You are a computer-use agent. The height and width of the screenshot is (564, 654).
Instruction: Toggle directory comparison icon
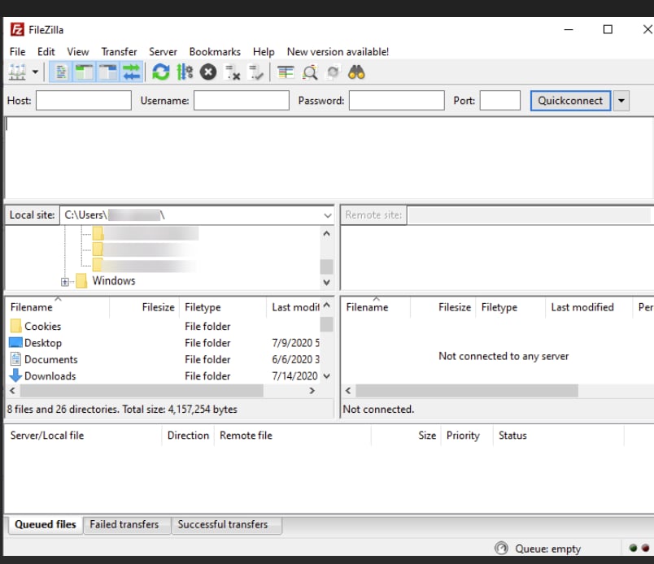(x=310, y=72)
